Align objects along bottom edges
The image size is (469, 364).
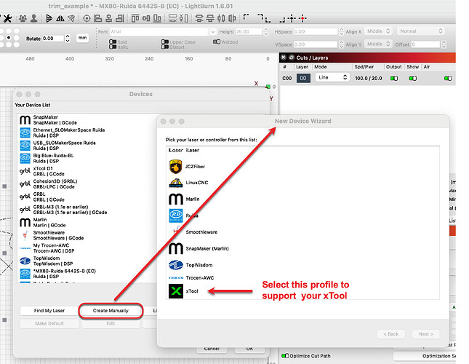157,18
